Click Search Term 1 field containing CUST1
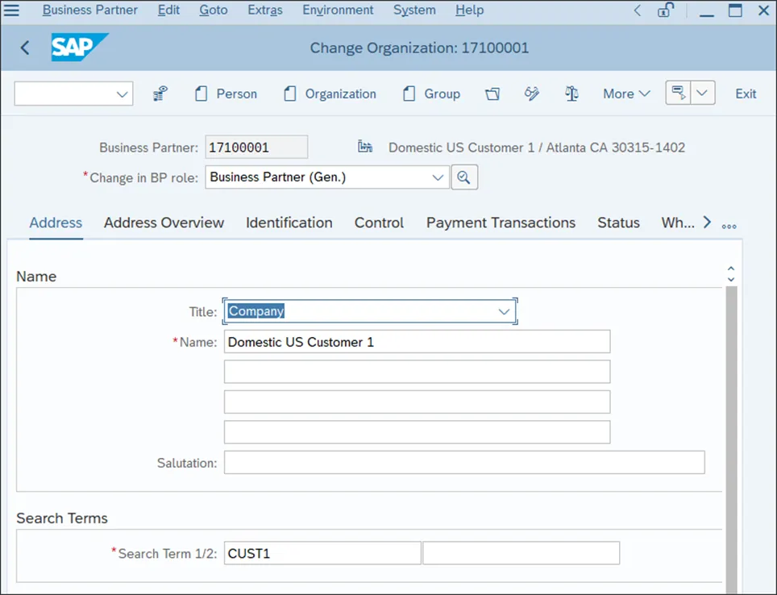 click(322, 553)
